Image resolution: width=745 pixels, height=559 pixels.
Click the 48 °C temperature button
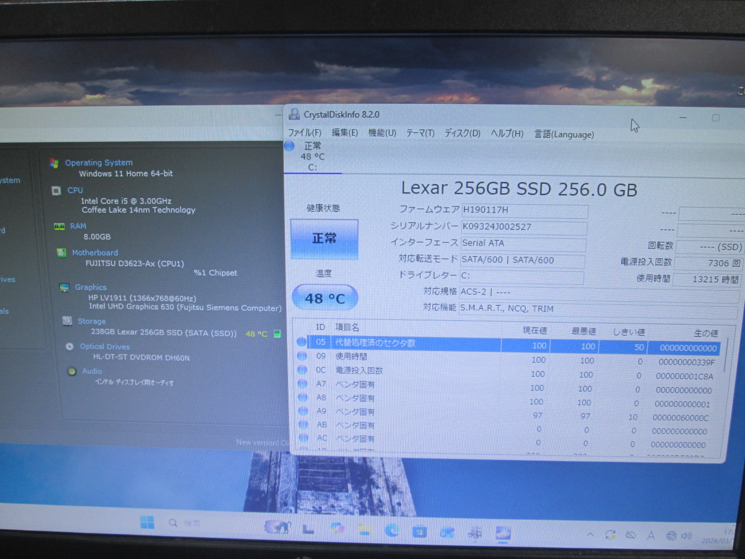click(325, 298)
